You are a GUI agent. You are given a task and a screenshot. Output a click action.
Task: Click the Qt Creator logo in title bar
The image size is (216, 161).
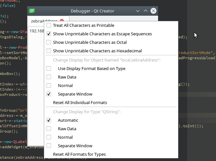pos(32,11)
